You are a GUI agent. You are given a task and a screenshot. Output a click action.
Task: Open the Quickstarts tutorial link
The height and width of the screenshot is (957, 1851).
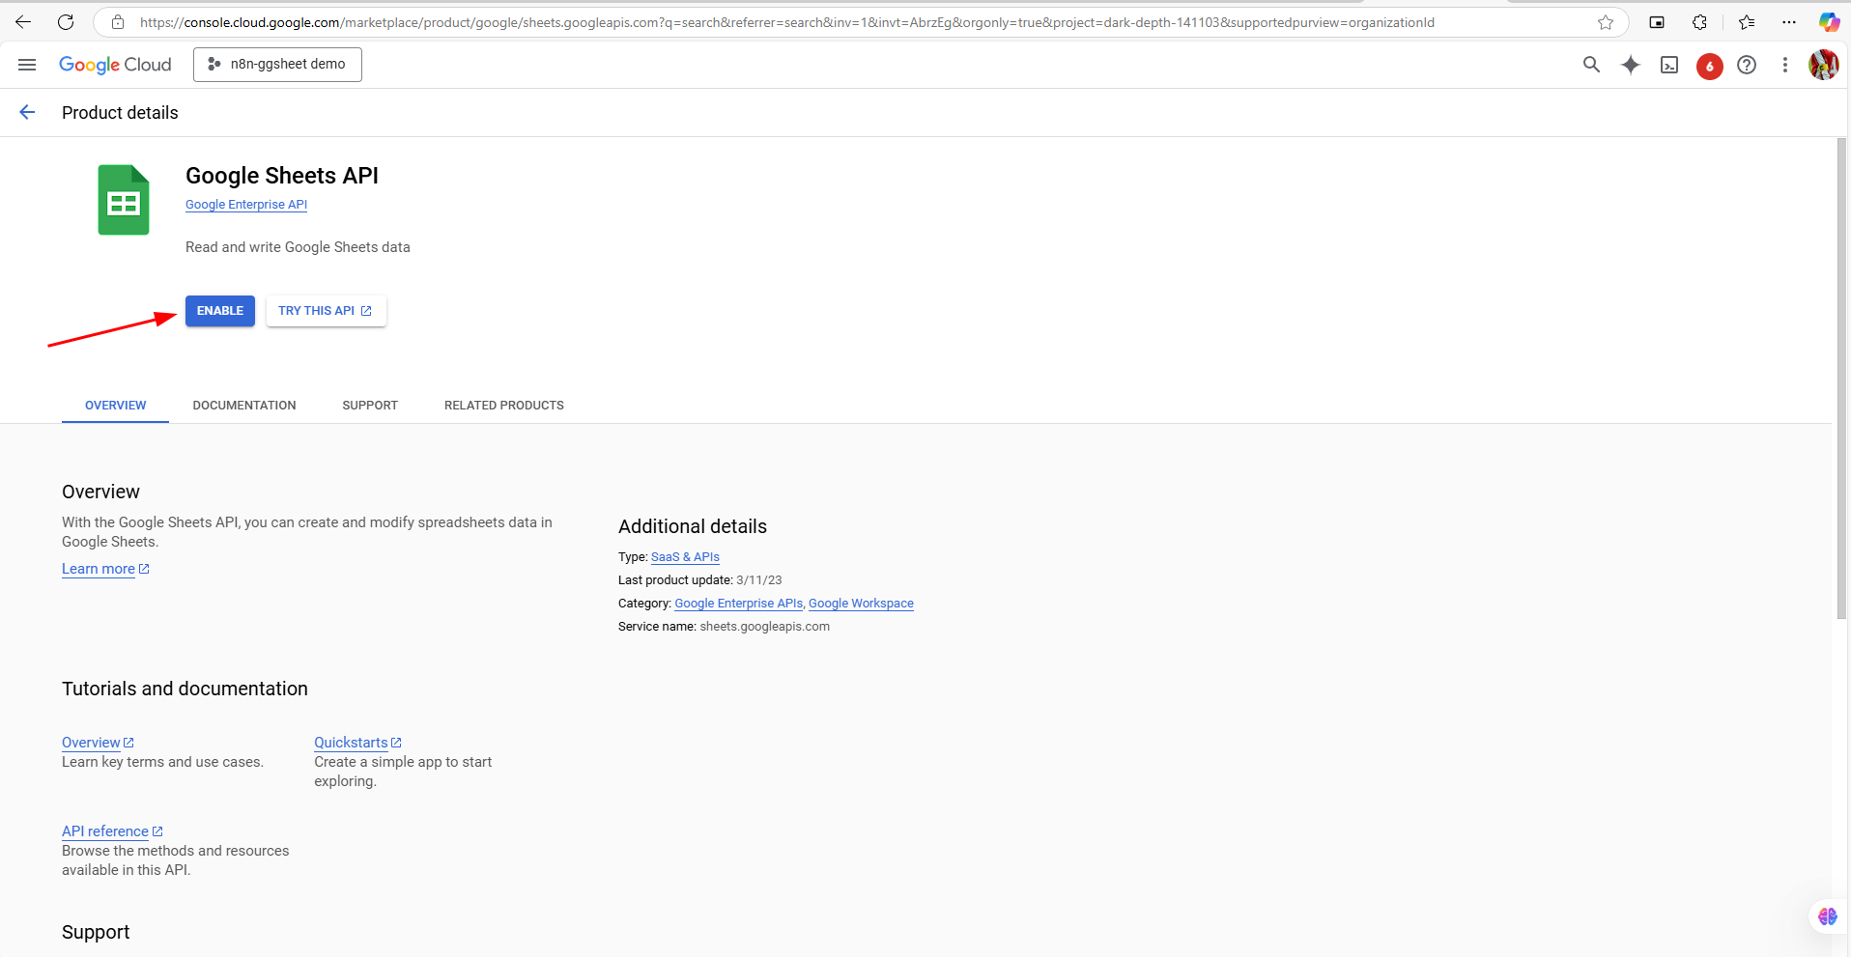(x=357, y=743)
